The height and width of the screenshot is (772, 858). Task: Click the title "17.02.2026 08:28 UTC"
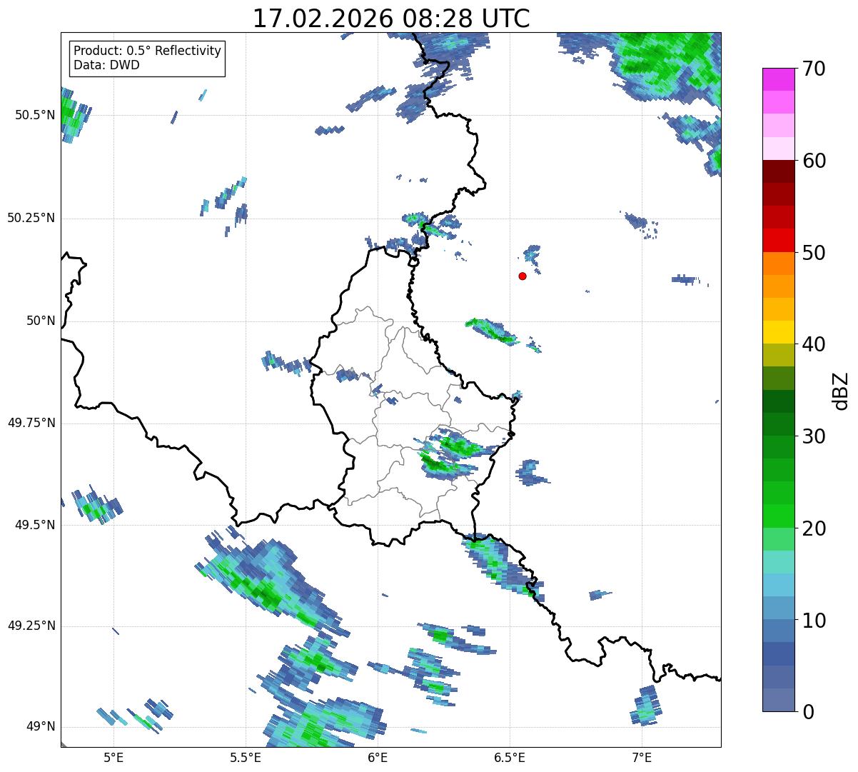pos(391,19)
